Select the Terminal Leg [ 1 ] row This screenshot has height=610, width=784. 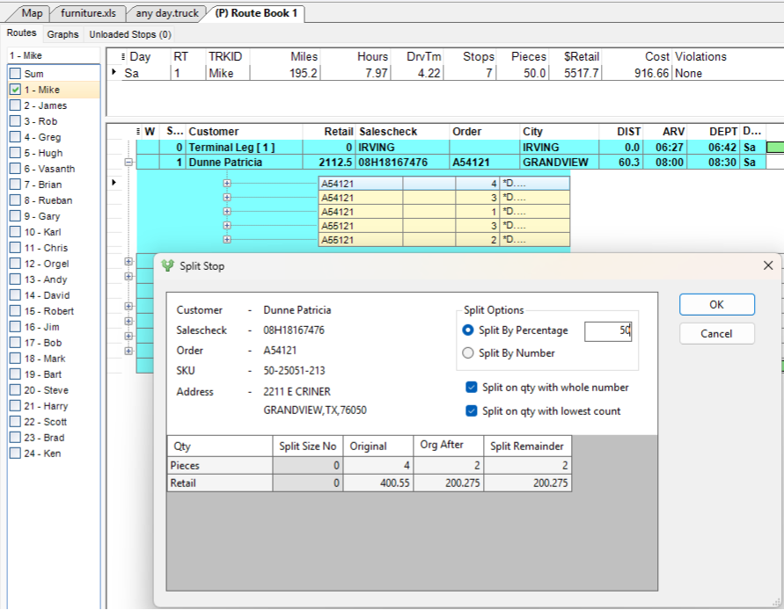[450, 147]
